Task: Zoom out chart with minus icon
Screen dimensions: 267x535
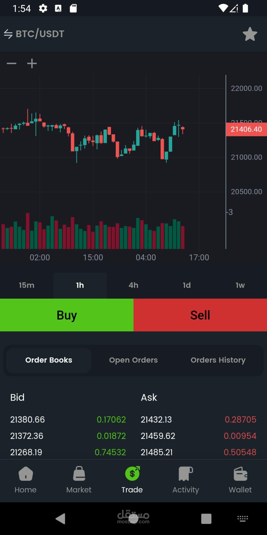Action: (11, 64)
